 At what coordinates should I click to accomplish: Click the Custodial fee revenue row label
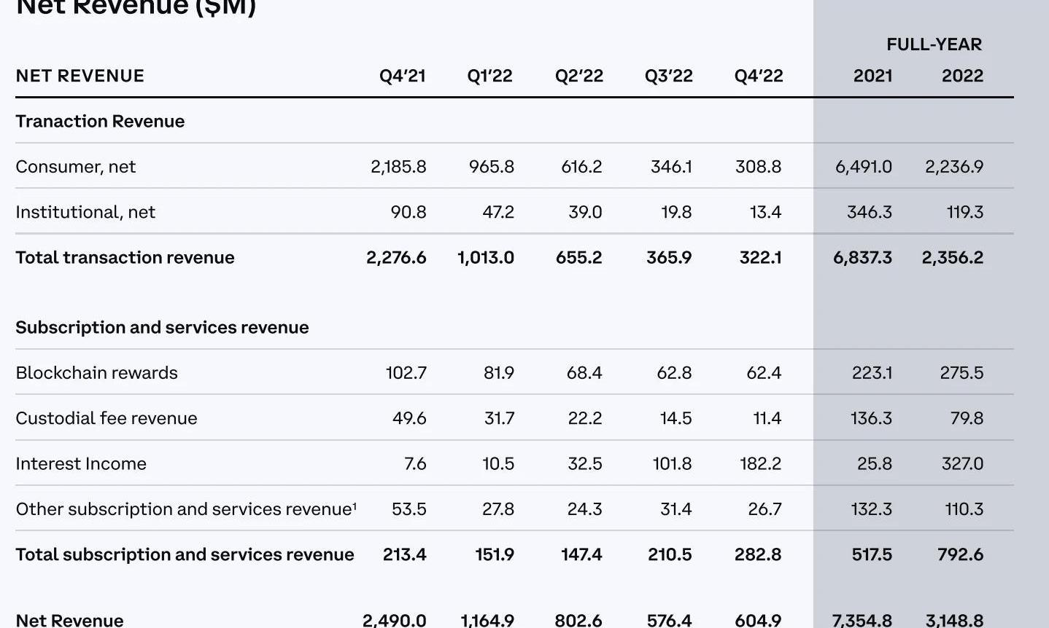pyautogui.click(x=107, y=418)
